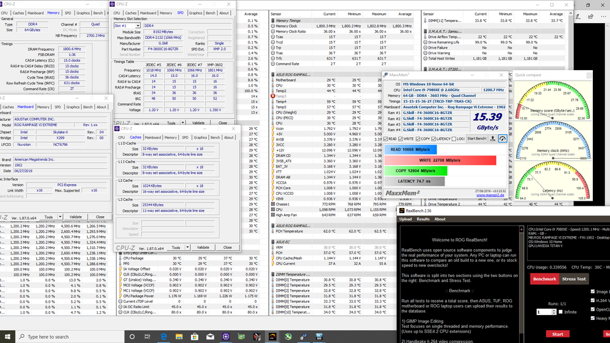610x343 pixels.
Task: Click the Memory Timings section icon
Action: pyautogui.click(x=273, y=21)
